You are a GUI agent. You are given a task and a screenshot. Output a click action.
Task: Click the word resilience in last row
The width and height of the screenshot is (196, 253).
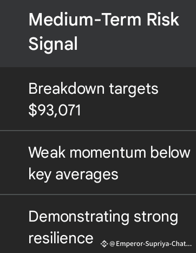[x=61, y=238]
